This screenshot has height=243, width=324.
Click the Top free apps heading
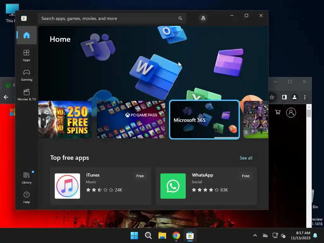[69, 158]
